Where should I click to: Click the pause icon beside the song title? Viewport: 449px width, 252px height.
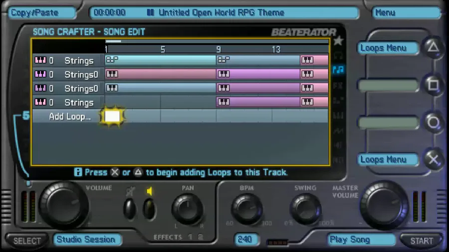click(x=150, y=12)
